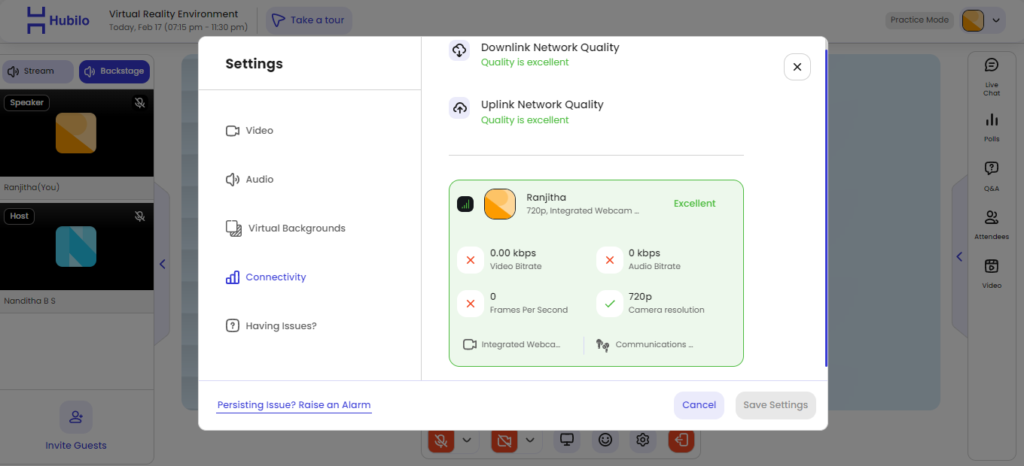Click the Excellent status text
Viewport: 1024px width, 466px height.
(x=694, y=204)
